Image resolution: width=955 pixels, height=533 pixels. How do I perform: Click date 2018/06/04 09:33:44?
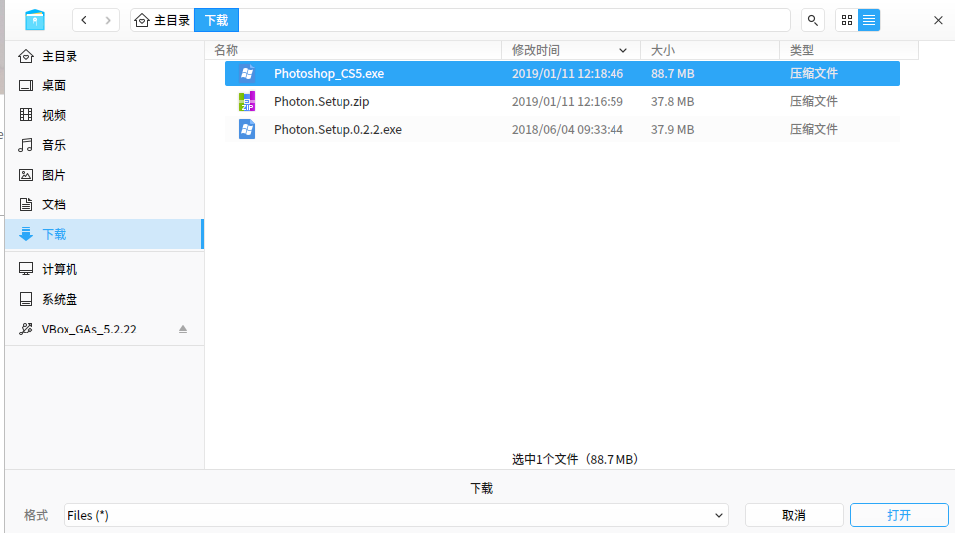tap(568, 129)
